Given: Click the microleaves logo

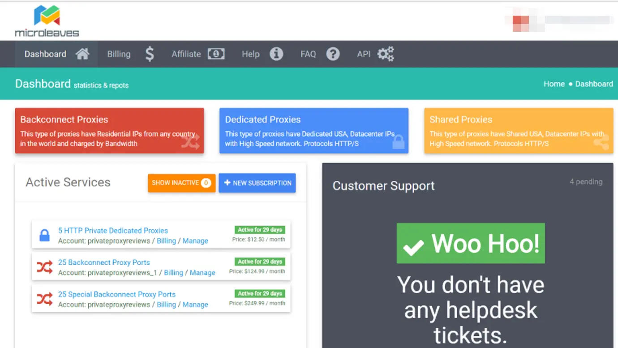Looking at the screenshot, I should click(x=47, y=21).
